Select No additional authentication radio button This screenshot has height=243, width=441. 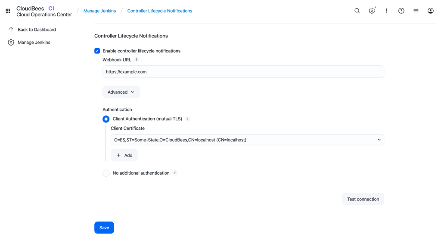[x=106, y=173]
